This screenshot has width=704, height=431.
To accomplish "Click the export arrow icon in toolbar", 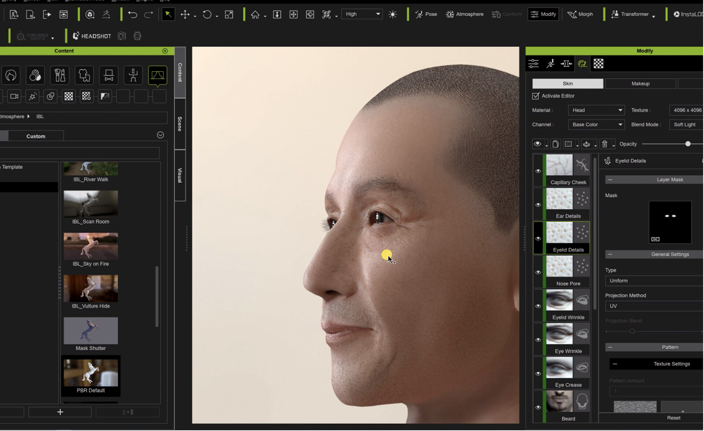I will coord(47,14).
